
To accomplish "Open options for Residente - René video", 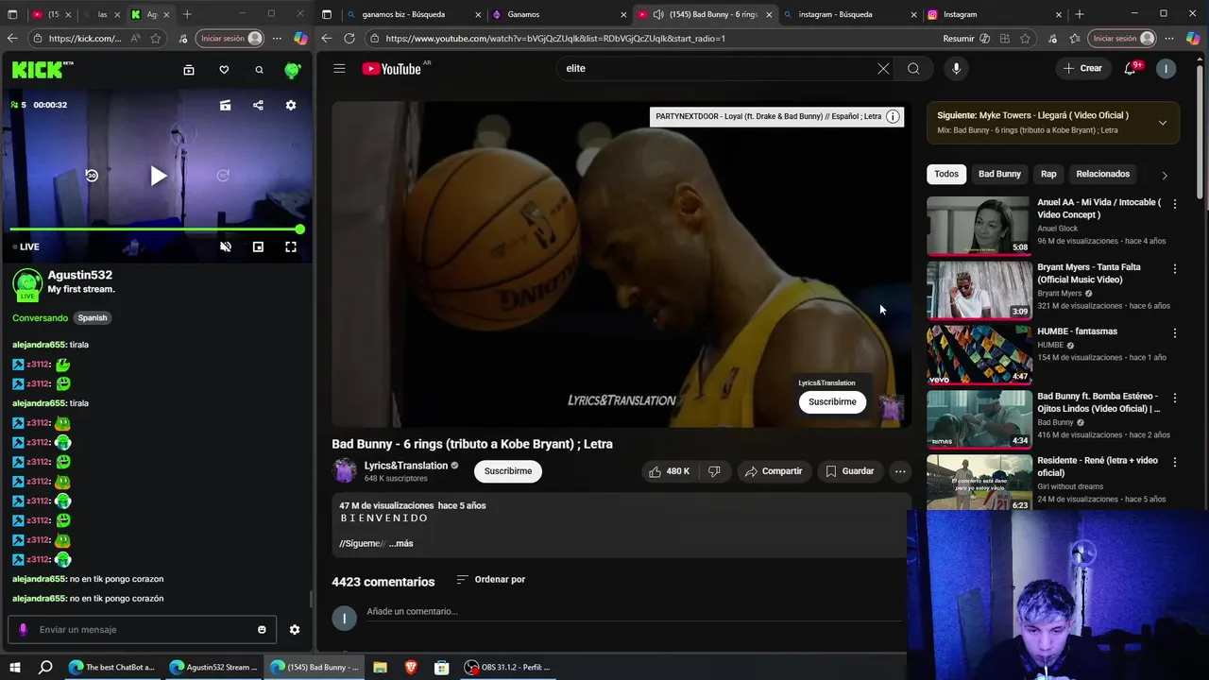I will pyautogui.click(x=1175, y=463).
